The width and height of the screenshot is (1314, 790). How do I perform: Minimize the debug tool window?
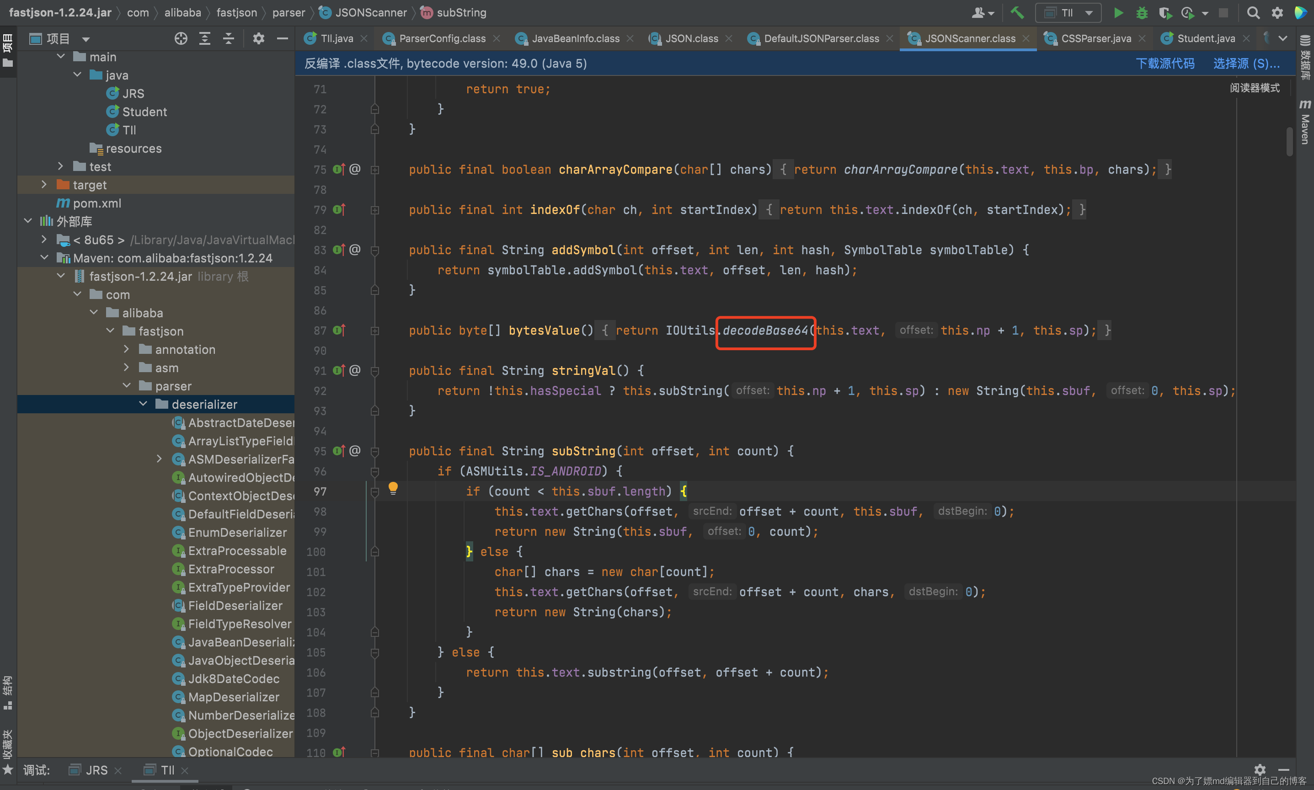[x=1283, y=770]
